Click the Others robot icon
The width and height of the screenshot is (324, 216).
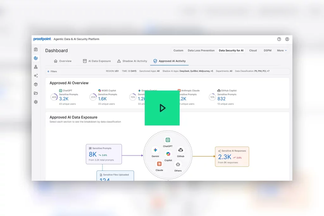pyautogui.click(x=178, y=164)
